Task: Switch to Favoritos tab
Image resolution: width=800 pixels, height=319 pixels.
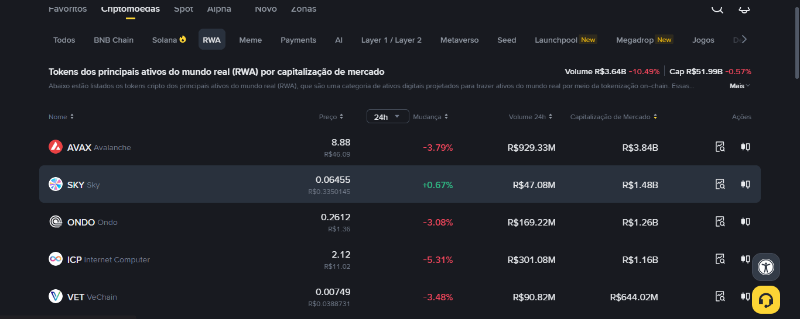Action: (67, 9)
